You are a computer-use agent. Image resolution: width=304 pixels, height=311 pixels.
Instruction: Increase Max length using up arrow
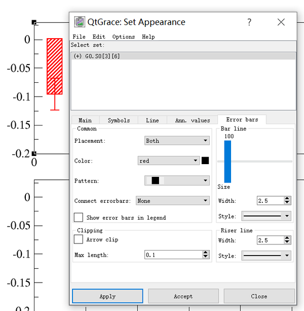click(206, 253)
